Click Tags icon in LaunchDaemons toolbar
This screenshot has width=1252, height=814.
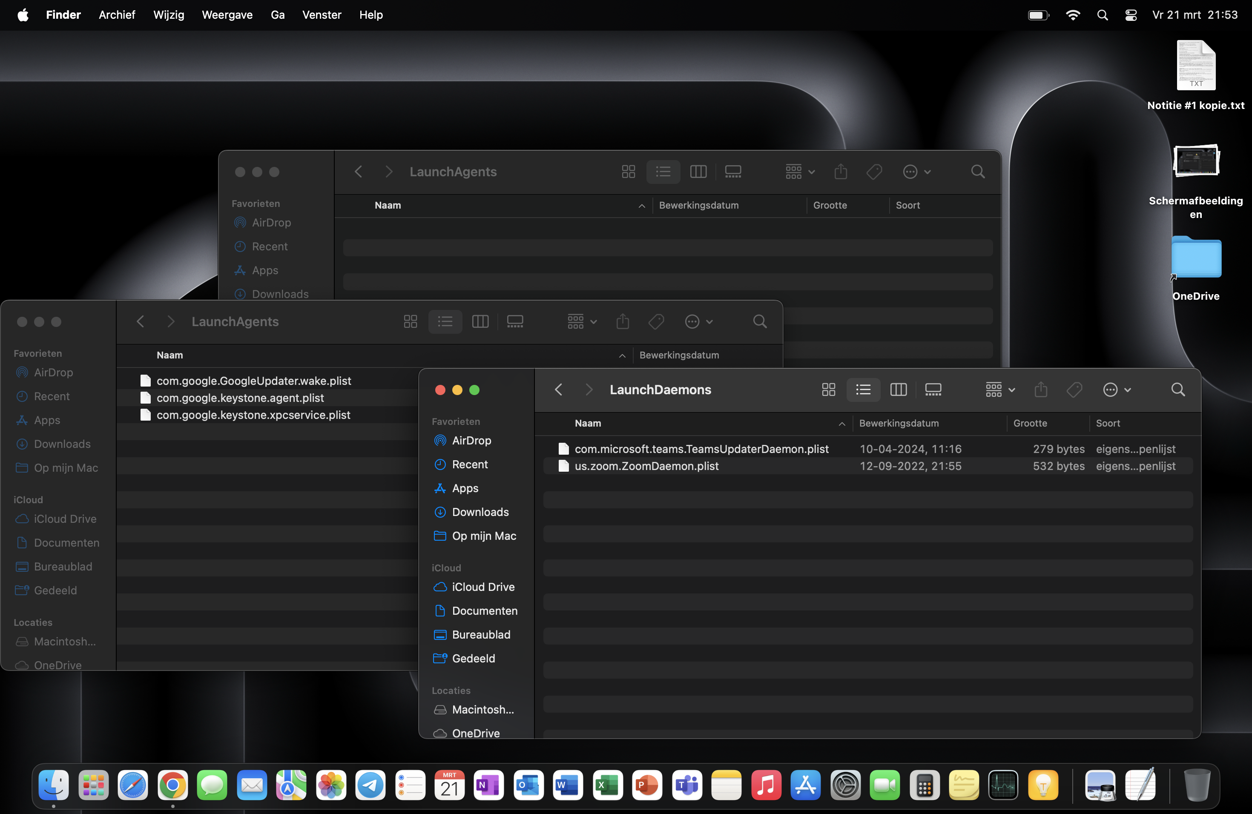click(1074, 390)
